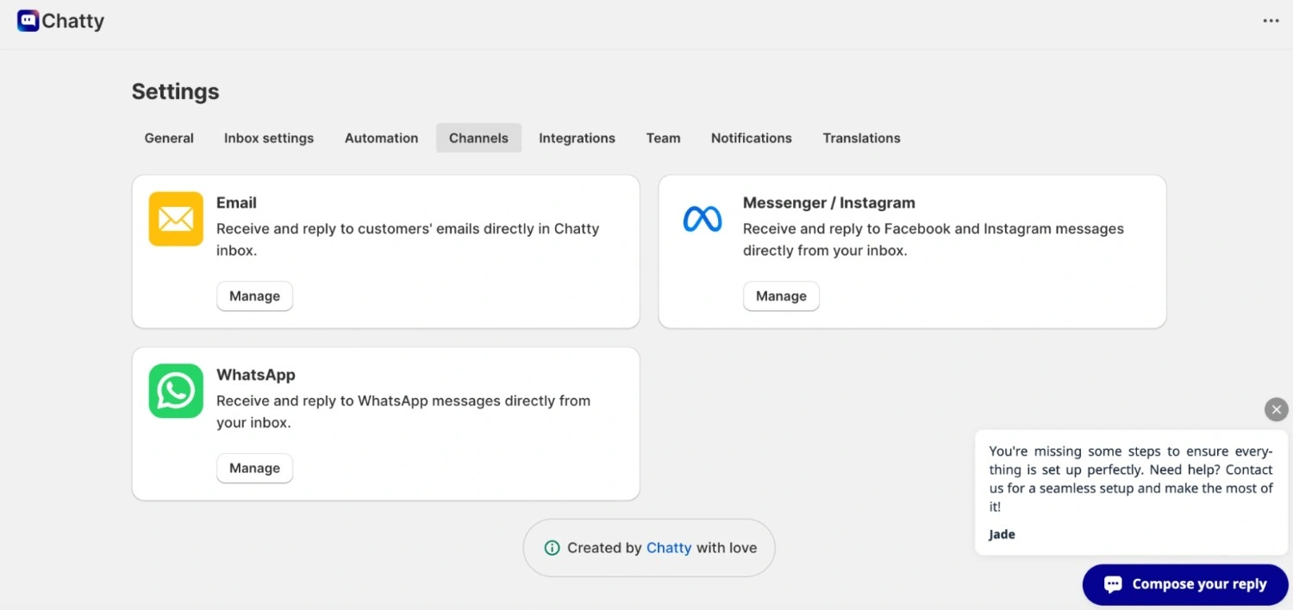Viewport: 1293px width, 610px height.
Task: Go to the Translations tab
Action: (x=861, y=138)
